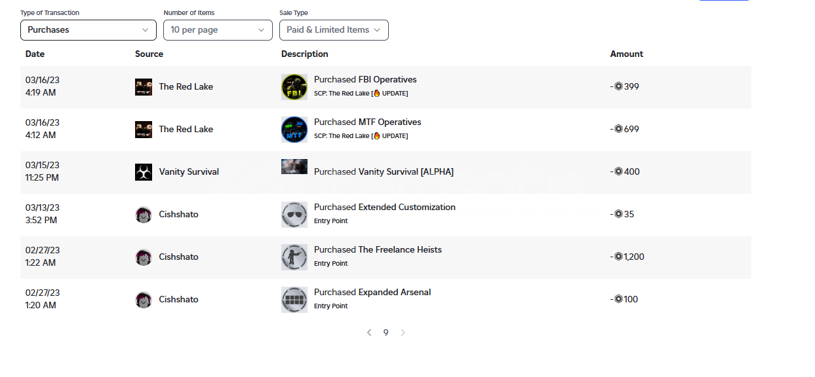Go to the previous page arrow
This screenshot has width=815, height=377.
[x=369, y=332]
